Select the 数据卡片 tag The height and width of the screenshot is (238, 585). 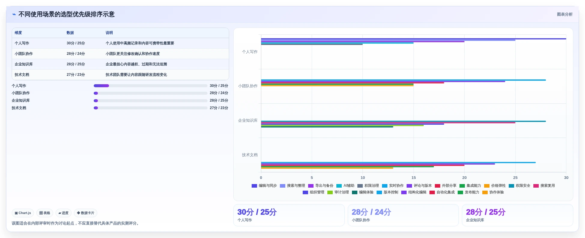coord(86,213)
